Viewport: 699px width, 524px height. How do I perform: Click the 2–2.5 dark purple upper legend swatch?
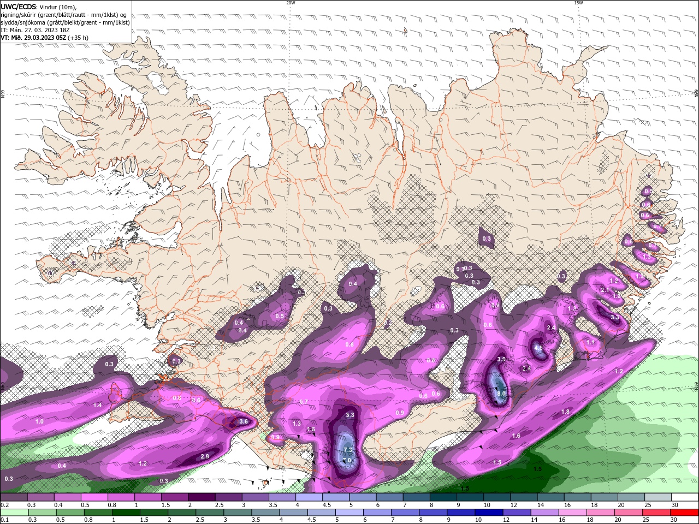[x=202, y=497]
